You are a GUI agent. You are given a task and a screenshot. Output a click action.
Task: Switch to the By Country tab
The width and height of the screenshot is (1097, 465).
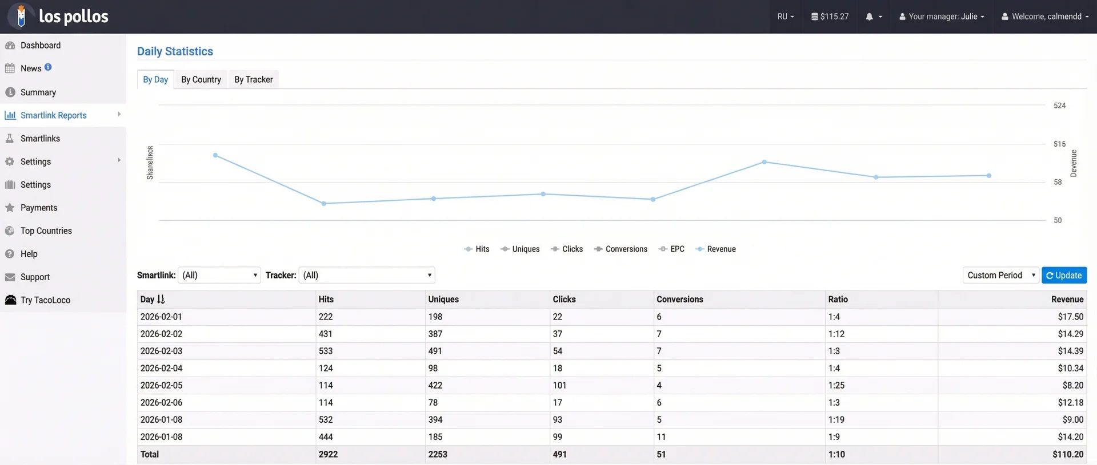pos(201,79)
